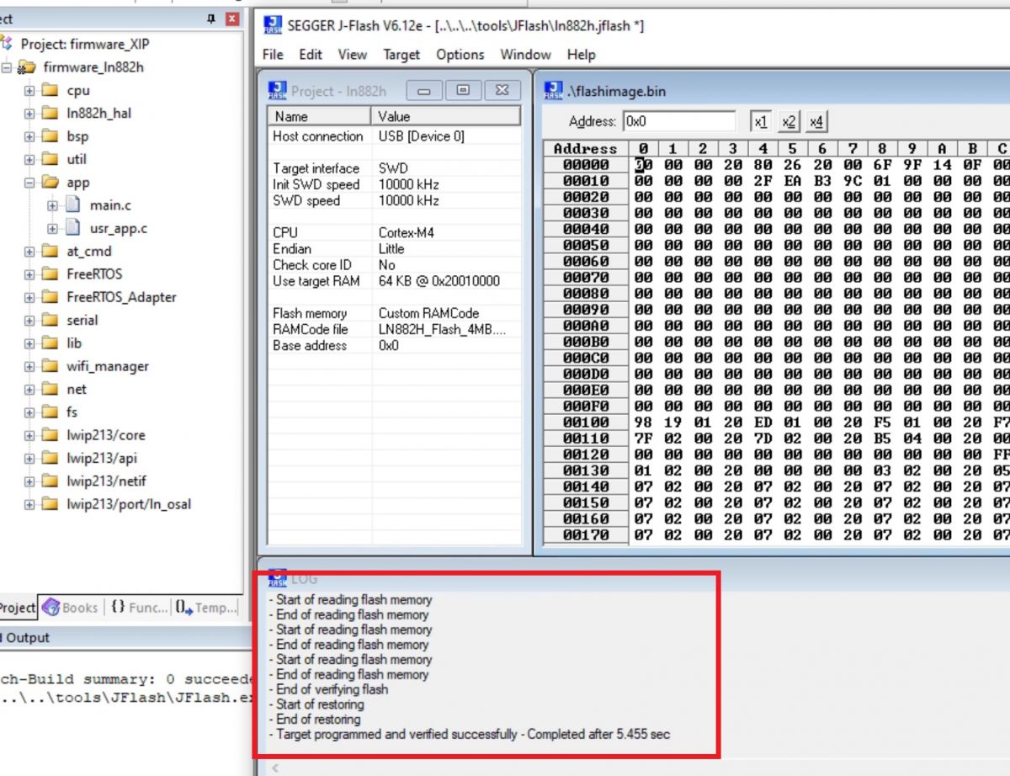Image resolution: width=1010 pixels, height=776 pixels.
Task: Click the main.c file icon
Action: point(74,205)
